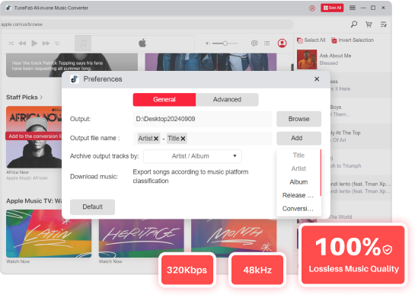Viewport: 418px width, 298px height.
Task: Open the hamburger menu icon
Action: [x=353, y=8]
